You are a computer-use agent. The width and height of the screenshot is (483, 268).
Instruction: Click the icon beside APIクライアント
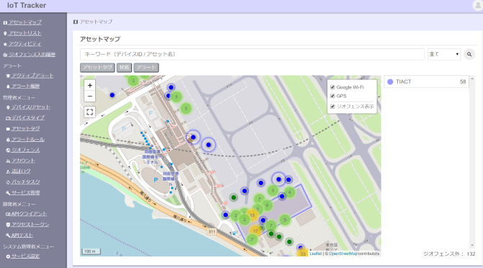pos(8,214)
